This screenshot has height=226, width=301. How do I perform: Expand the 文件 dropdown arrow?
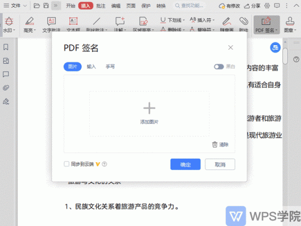tap(25, 6)
